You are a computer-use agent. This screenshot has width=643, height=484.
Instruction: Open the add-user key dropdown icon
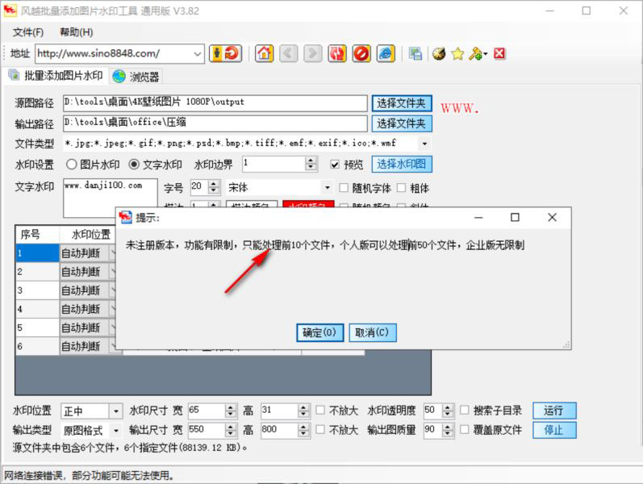(478, 54)
